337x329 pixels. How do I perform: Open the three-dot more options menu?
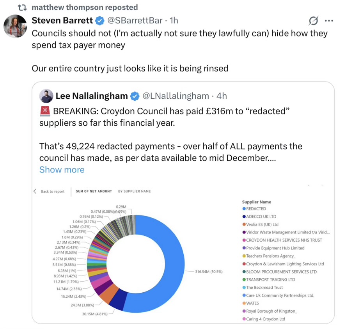click(329, 20)
